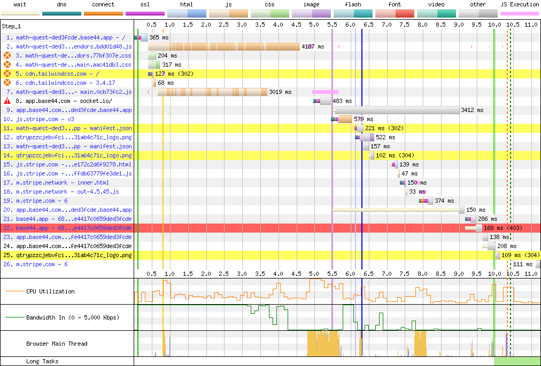This screenshot has width=541, height=366.
Task: Click render-blocking icon beside vendors.77bf307e.css request
Action: click(7, 55)
